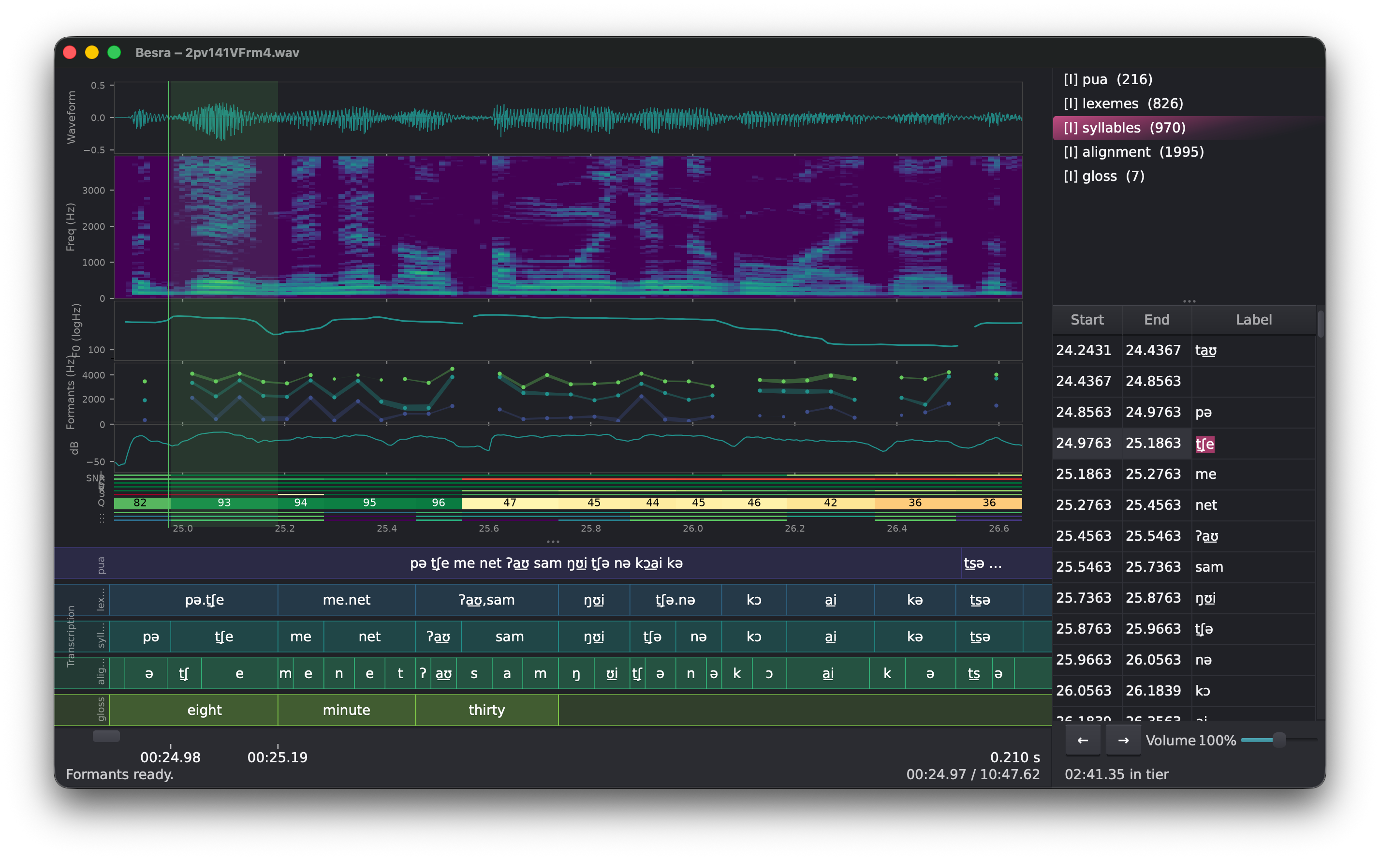Click quality score segment 47
The image size is (1380, 860).
click(510, 503)
